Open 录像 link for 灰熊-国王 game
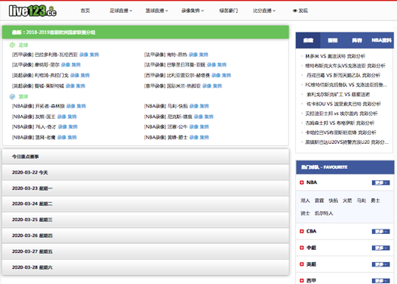Screen dimensions: 397x284 pyautogui.click(x=61, y=117)
